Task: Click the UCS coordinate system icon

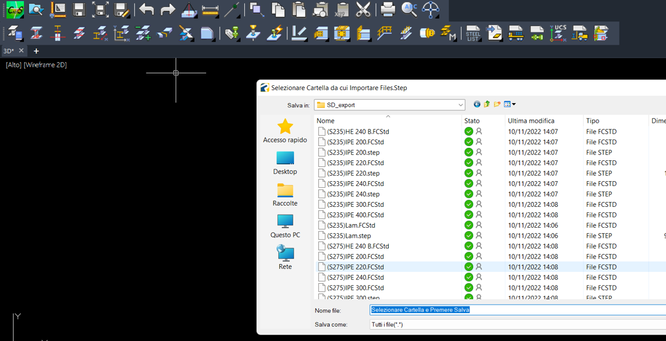Action: (558, 33)
